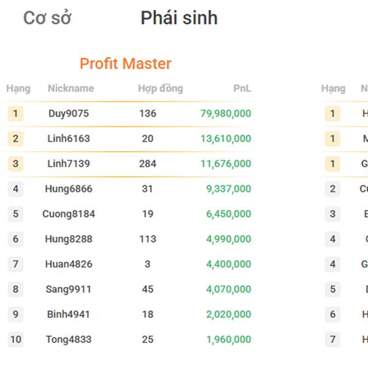
Task: Click the rank 2 badge for Linh6163
Action: click(15, 139)
